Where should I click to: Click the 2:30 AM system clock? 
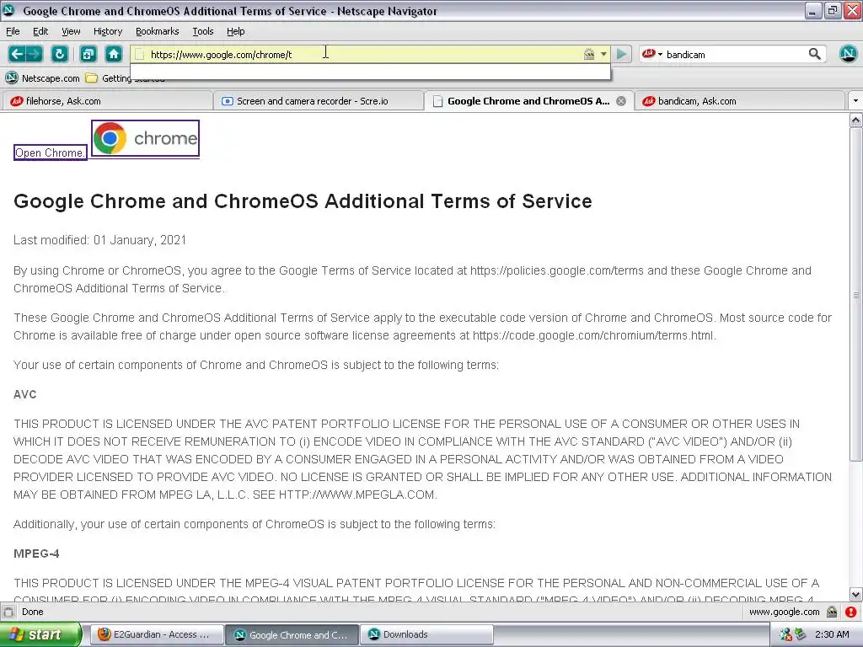832,635
